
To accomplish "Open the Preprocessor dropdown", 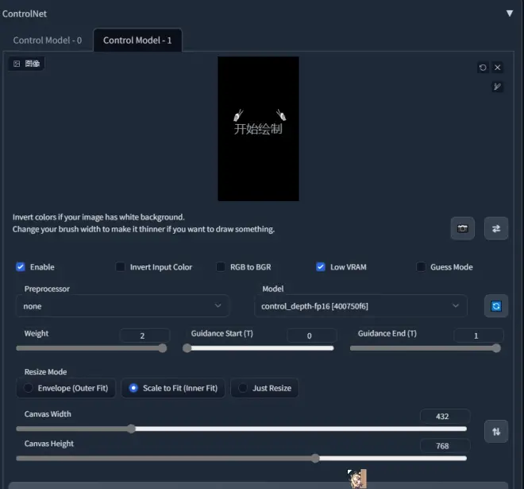I will [122, 306].
